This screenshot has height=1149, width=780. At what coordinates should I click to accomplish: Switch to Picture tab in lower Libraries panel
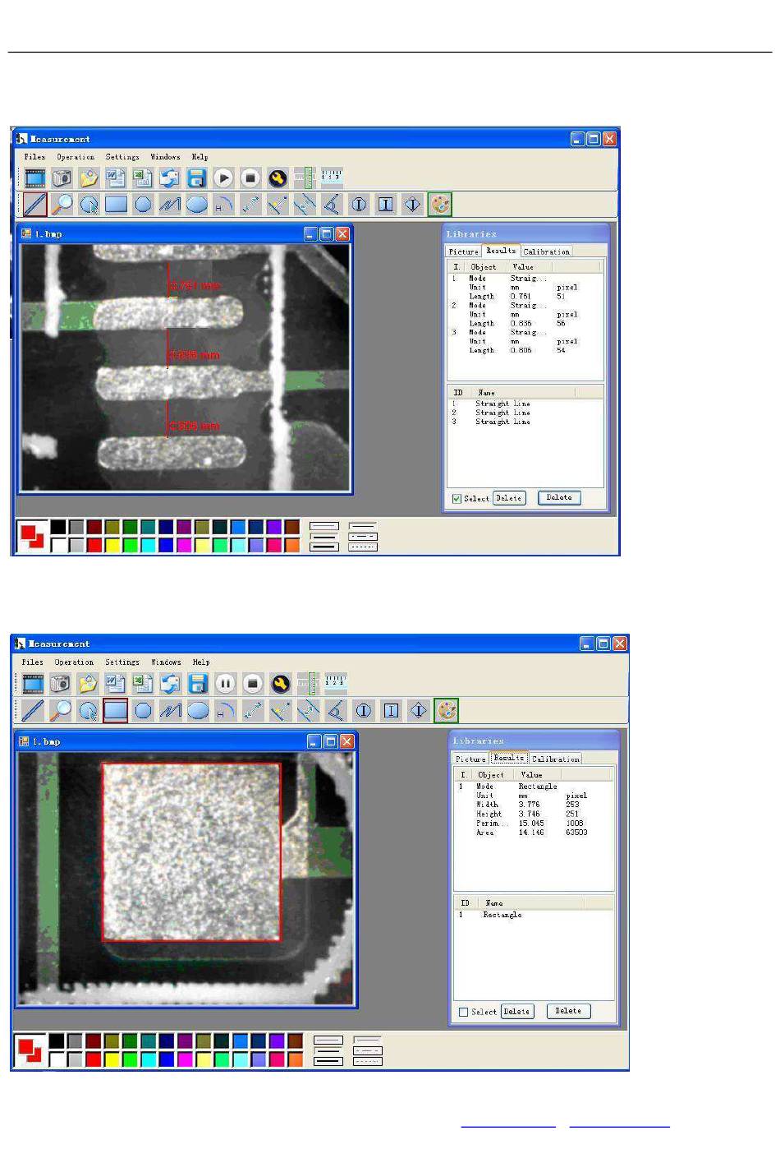pyautogui.click(x=470, y=759)
